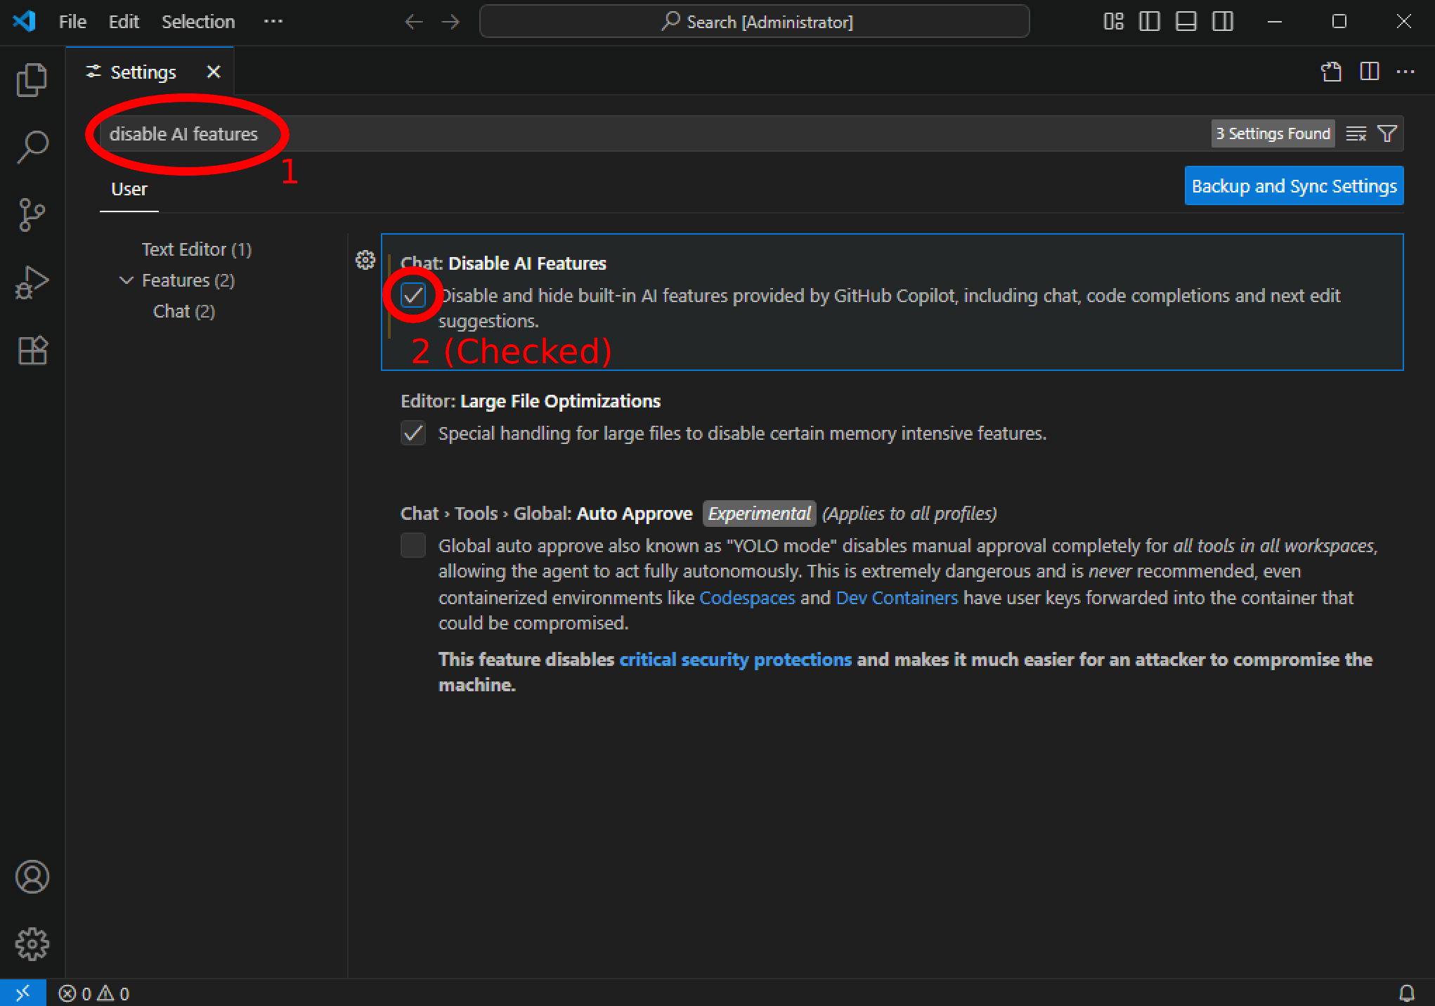The image size is (1435, 1006).
Task: Open the Explorer view in activity bar
Action: [32, 79]
